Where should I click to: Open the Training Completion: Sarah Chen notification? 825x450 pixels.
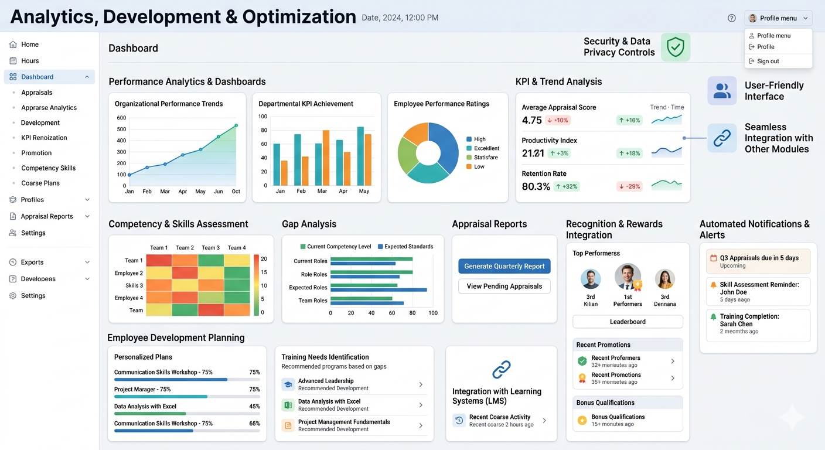[x=758, y=325]
